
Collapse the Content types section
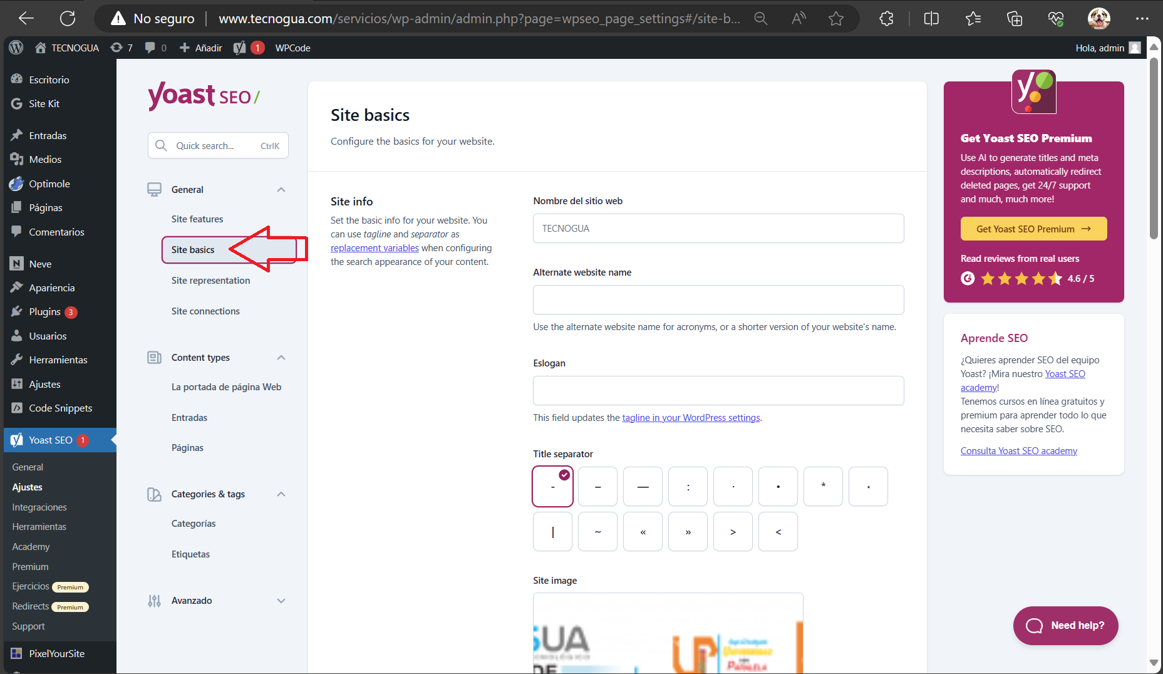click(281, 358)
